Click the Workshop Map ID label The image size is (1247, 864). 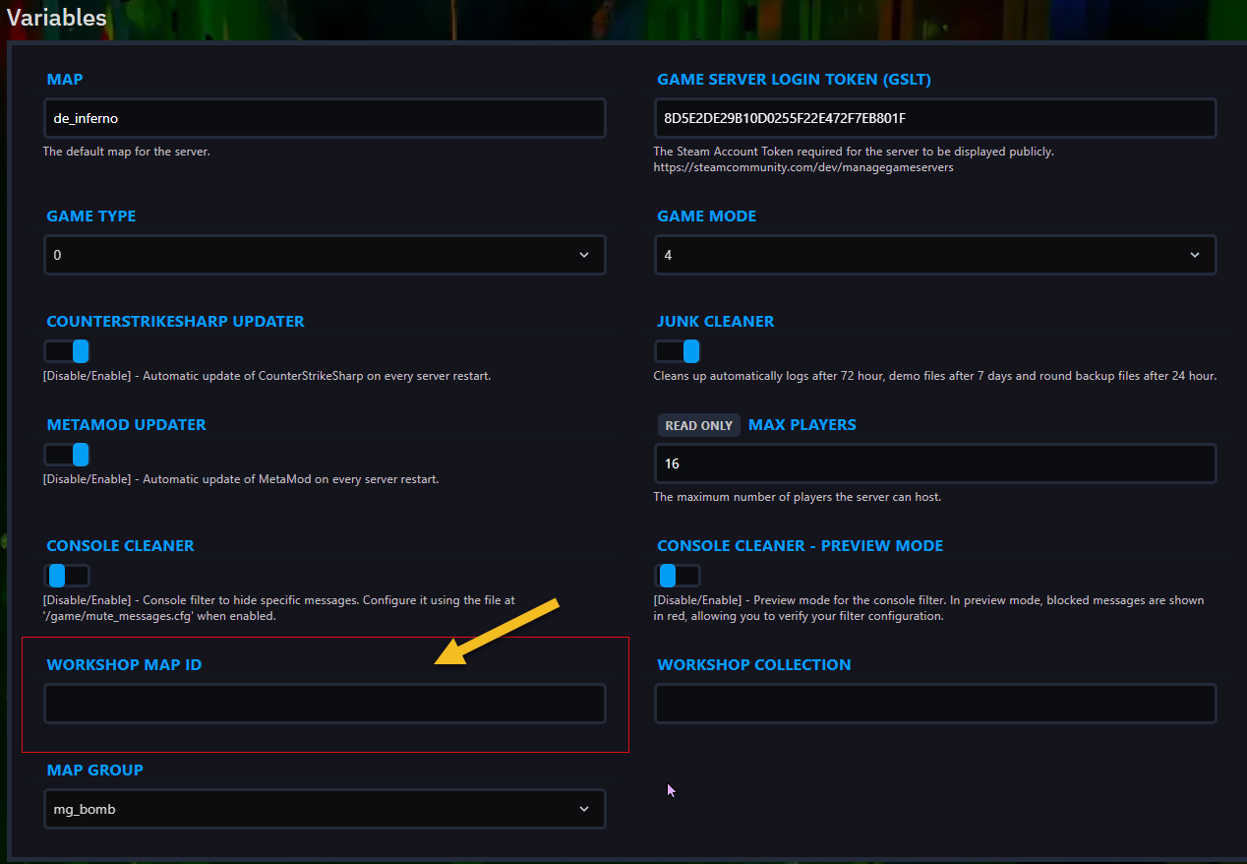point(124,665)
